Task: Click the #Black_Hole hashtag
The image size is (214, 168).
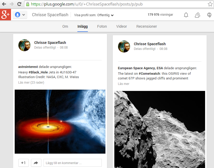Action: tap(38, 72)
